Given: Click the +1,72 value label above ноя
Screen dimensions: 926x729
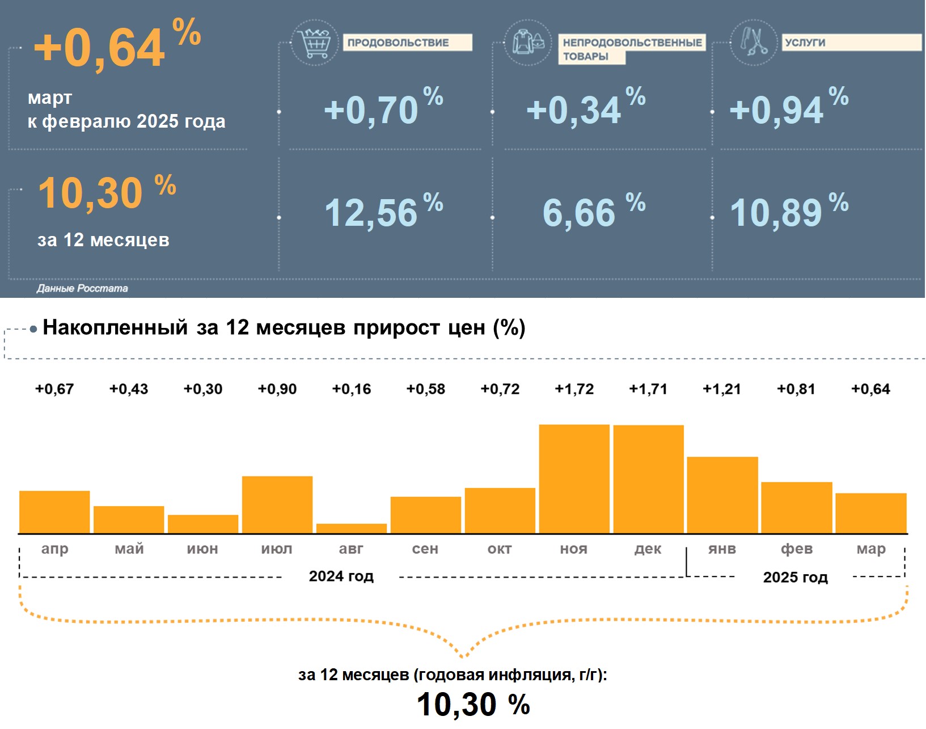Looking at the screenshot, I should point(574,389).
